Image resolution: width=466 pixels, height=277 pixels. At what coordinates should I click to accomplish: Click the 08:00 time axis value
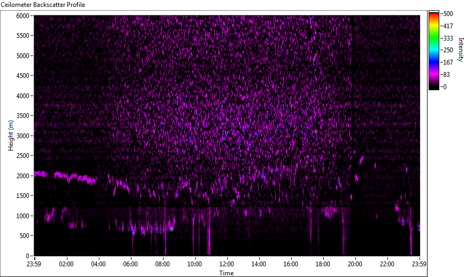162,264
